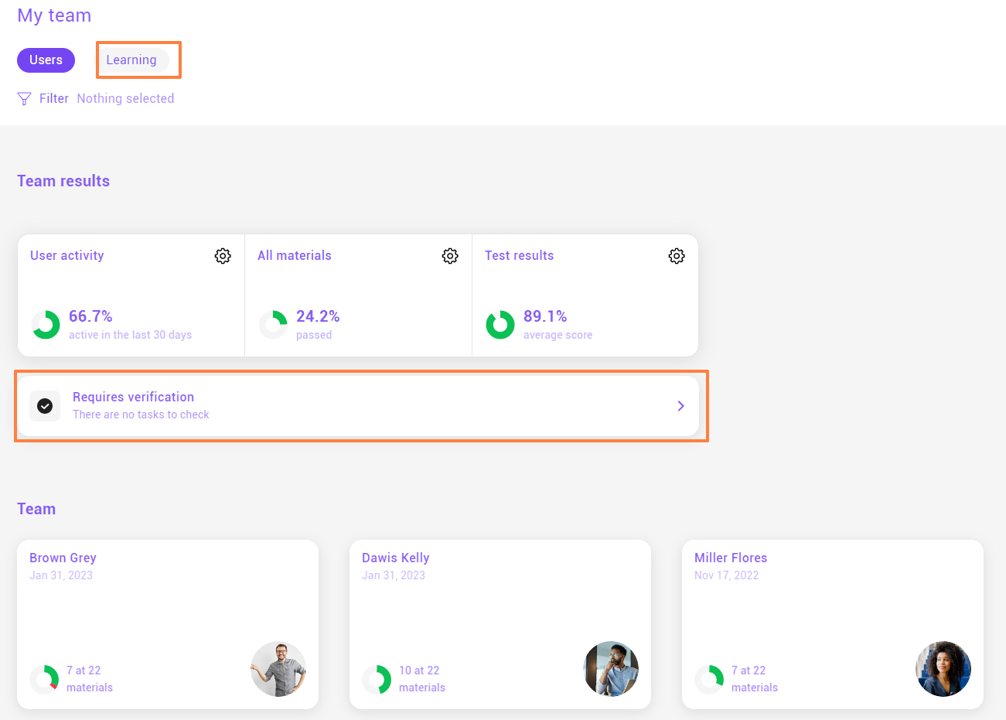Click the Nov 17, 2022 date
Viewport: 1006px width, 720px height.
pyautogui.click(x=726, y=575)
